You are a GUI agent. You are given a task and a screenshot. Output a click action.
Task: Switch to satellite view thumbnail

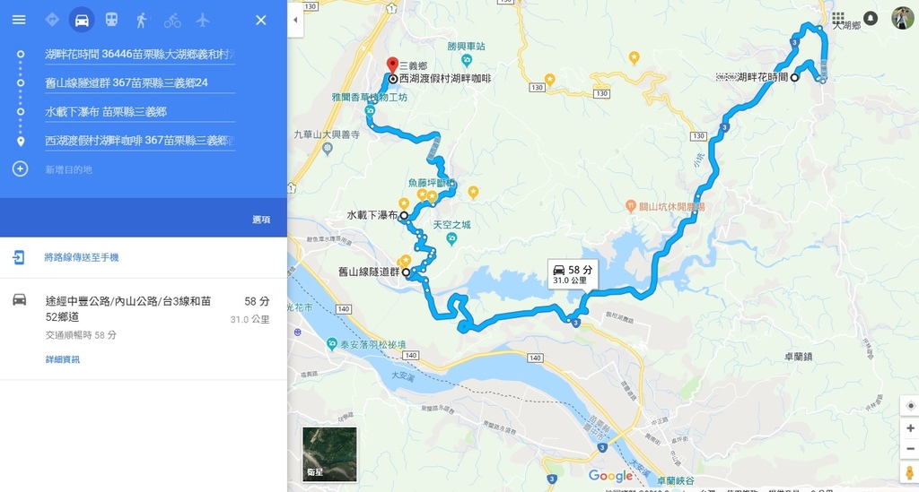pyautogui.click(x=329, y=454)
